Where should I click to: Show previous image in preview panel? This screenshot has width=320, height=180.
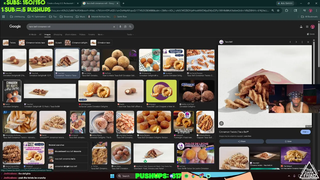pyautogui.click(x=290, y=42)
